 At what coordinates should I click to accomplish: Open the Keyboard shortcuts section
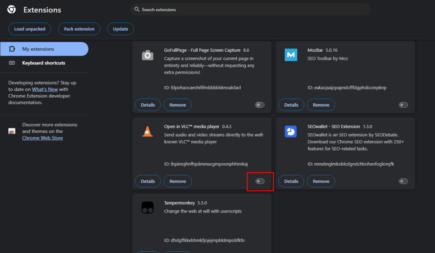click(x=44, y=63)
